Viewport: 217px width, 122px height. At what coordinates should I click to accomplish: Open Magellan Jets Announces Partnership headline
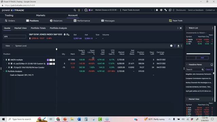[x=199, y=74]
